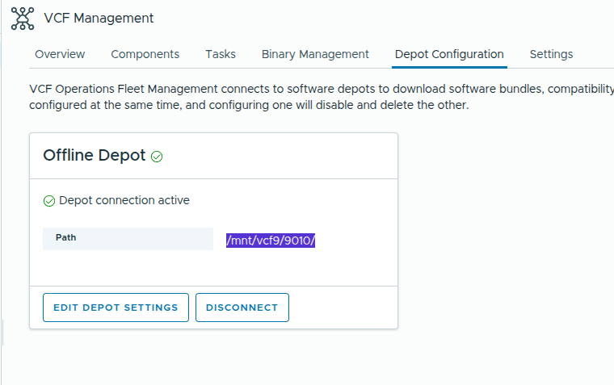This screenshot has height=385, width=614.
Task: Click the Path field label
Action: 65,238
